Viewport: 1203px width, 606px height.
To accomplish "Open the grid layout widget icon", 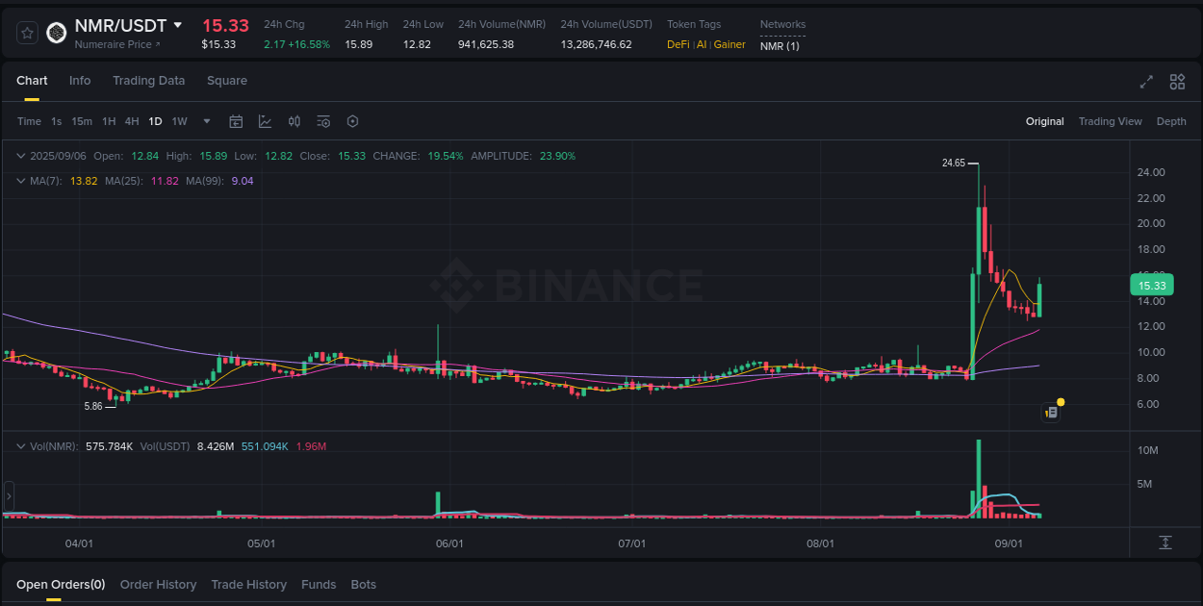I will point(1177,82).
